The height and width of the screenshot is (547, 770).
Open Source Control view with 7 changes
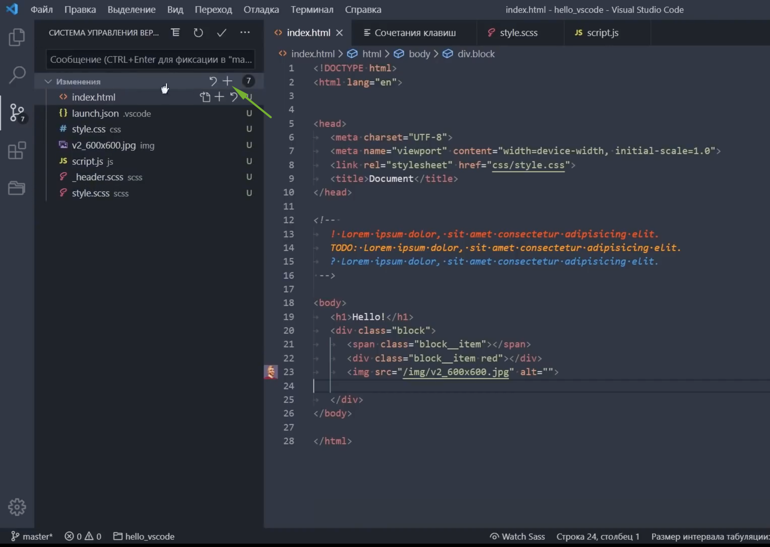[17, 112]
